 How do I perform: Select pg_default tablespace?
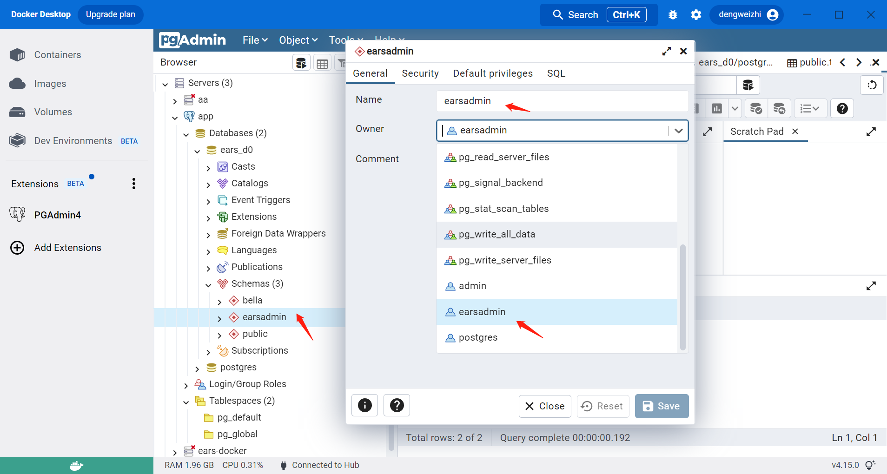click(x=239, y=418)
